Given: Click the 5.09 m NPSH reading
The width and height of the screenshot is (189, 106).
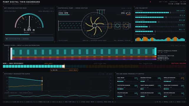Looking at the screenshot, I should [29, 30].
